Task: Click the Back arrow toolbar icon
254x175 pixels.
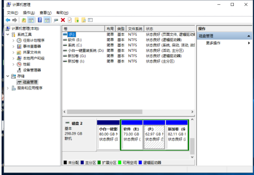Action: click(x=8, y=20)
